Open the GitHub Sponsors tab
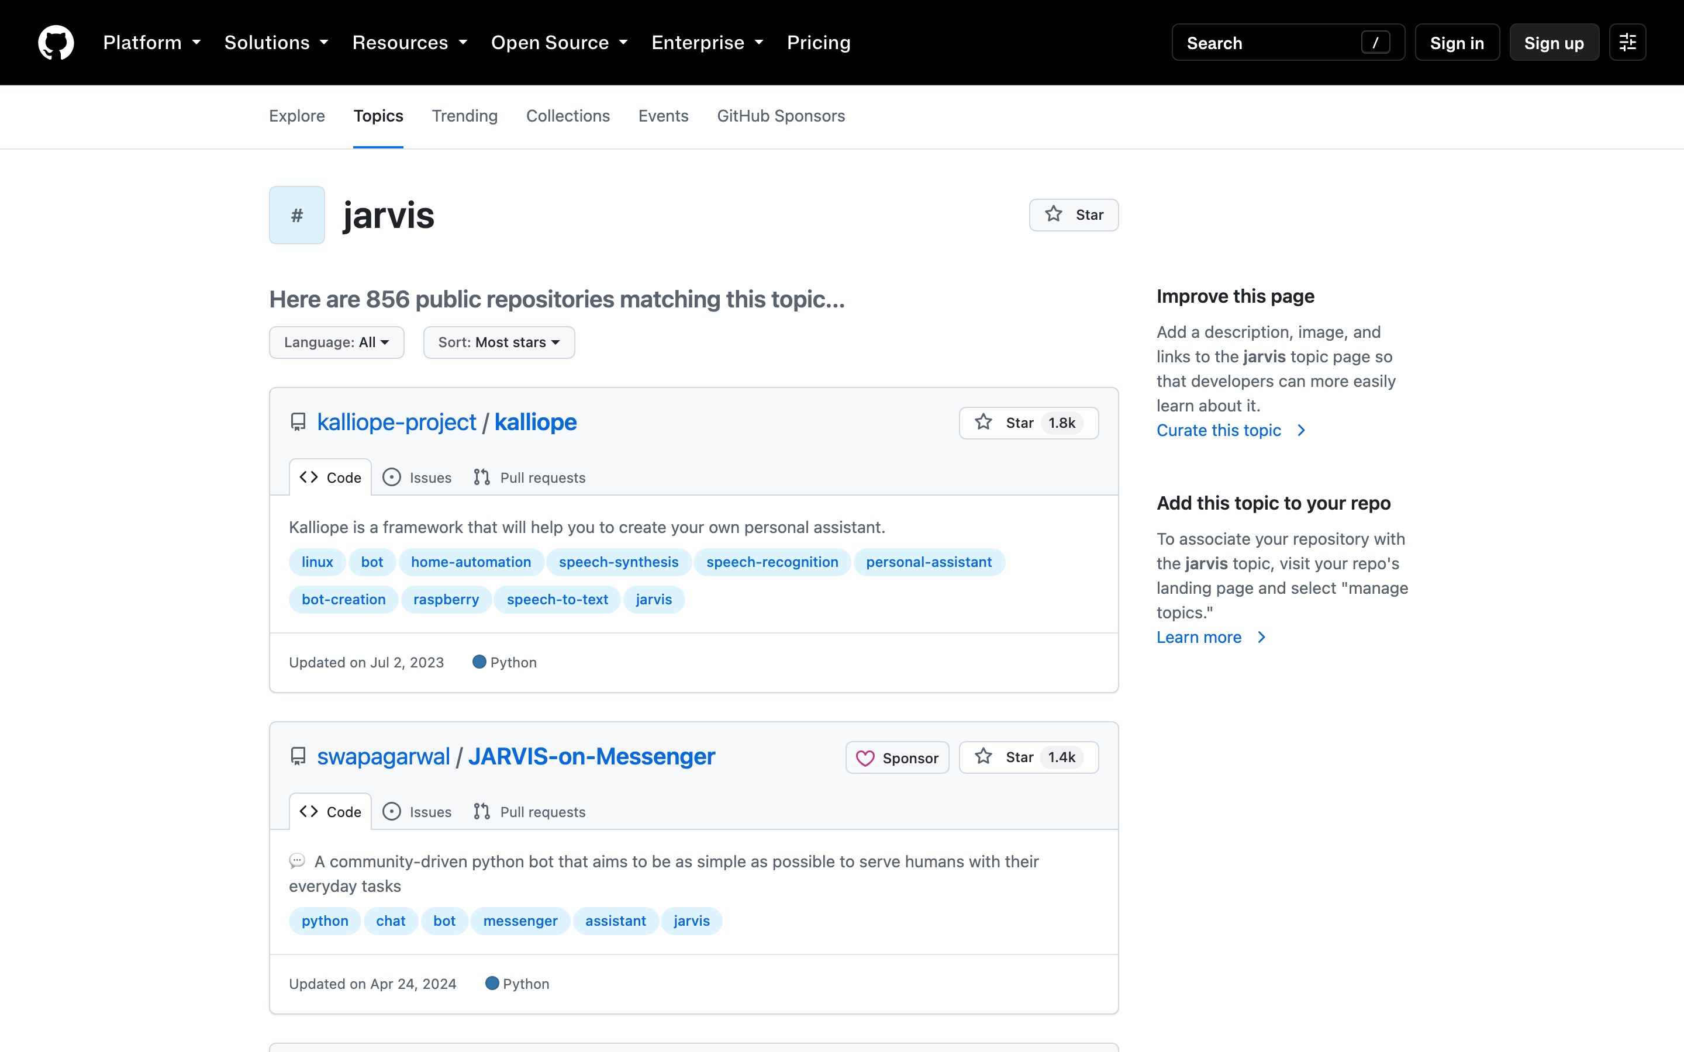1684x1052 pixels. pos(781,116)
